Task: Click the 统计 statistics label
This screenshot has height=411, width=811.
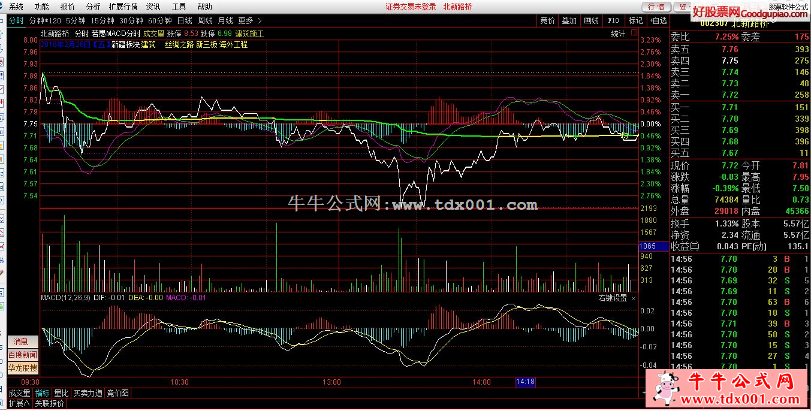Action: pos(618,34)
